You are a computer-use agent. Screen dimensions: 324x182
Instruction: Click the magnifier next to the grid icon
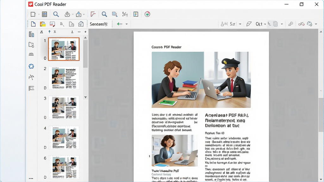click(x=56, y=14)
